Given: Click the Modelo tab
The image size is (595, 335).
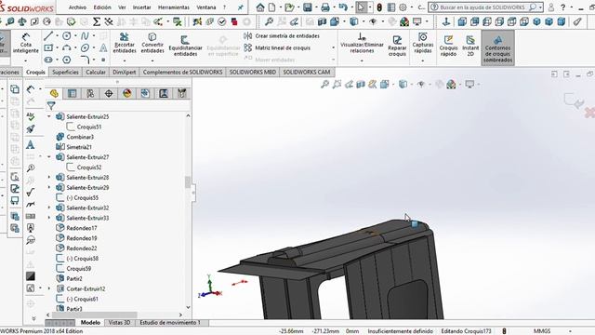Looking at the screenshot, I should pyautogui.click(x=90, y=323).
